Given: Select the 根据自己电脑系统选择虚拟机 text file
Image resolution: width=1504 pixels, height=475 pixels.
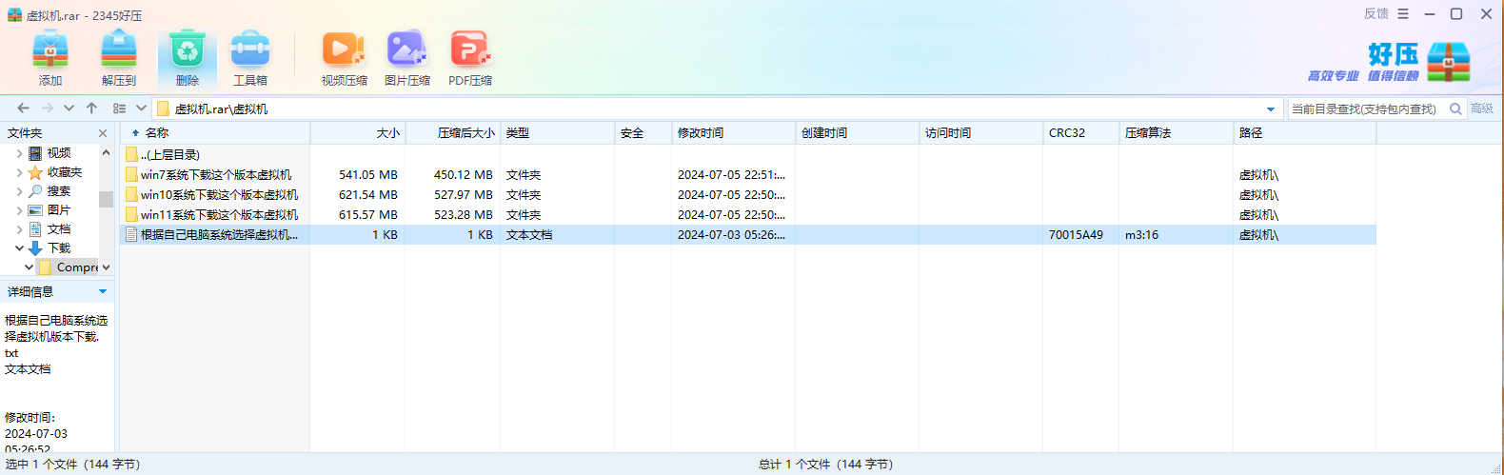Looking at the screenshot, I should 748,235.
